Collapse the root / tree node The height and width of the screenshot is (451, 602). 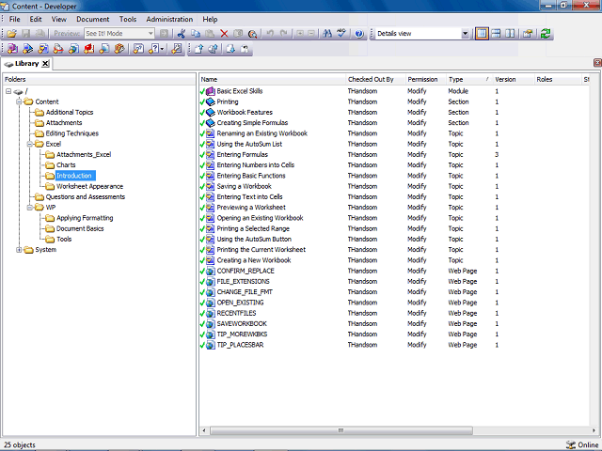[8, 91]
